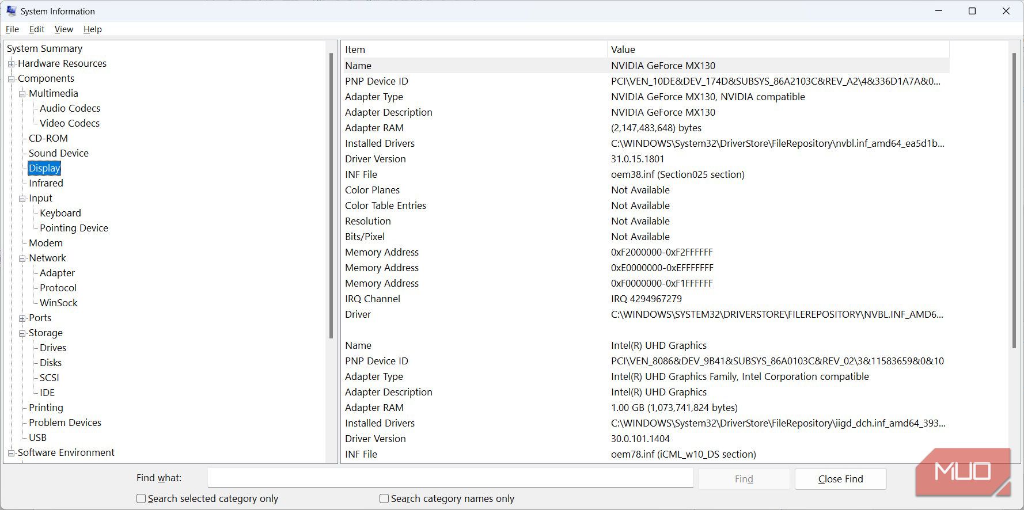Select the CD-ROM category
The width and height of the screenshot is (1024, 510).
click(48, 138)
